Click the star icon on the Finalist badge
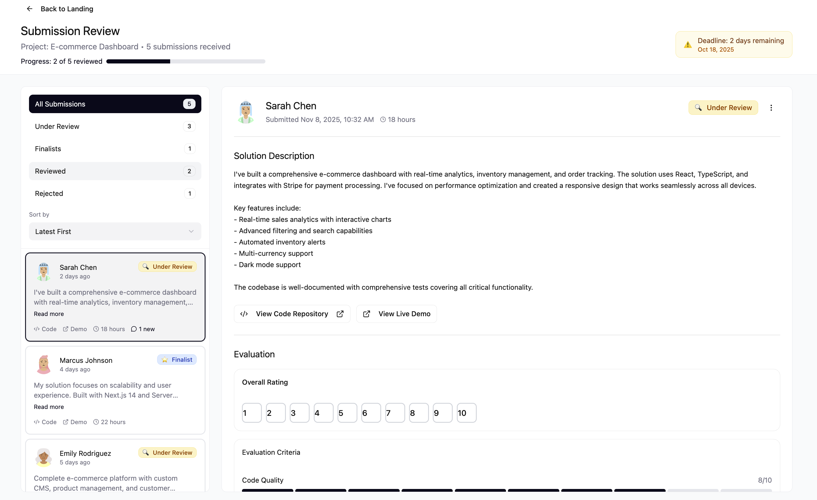This screenshot has width=817, height=500. coord(165,360)
